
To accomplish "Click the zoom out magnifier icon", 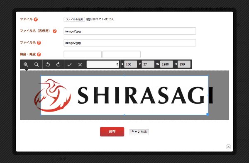I will coord(37,64).
